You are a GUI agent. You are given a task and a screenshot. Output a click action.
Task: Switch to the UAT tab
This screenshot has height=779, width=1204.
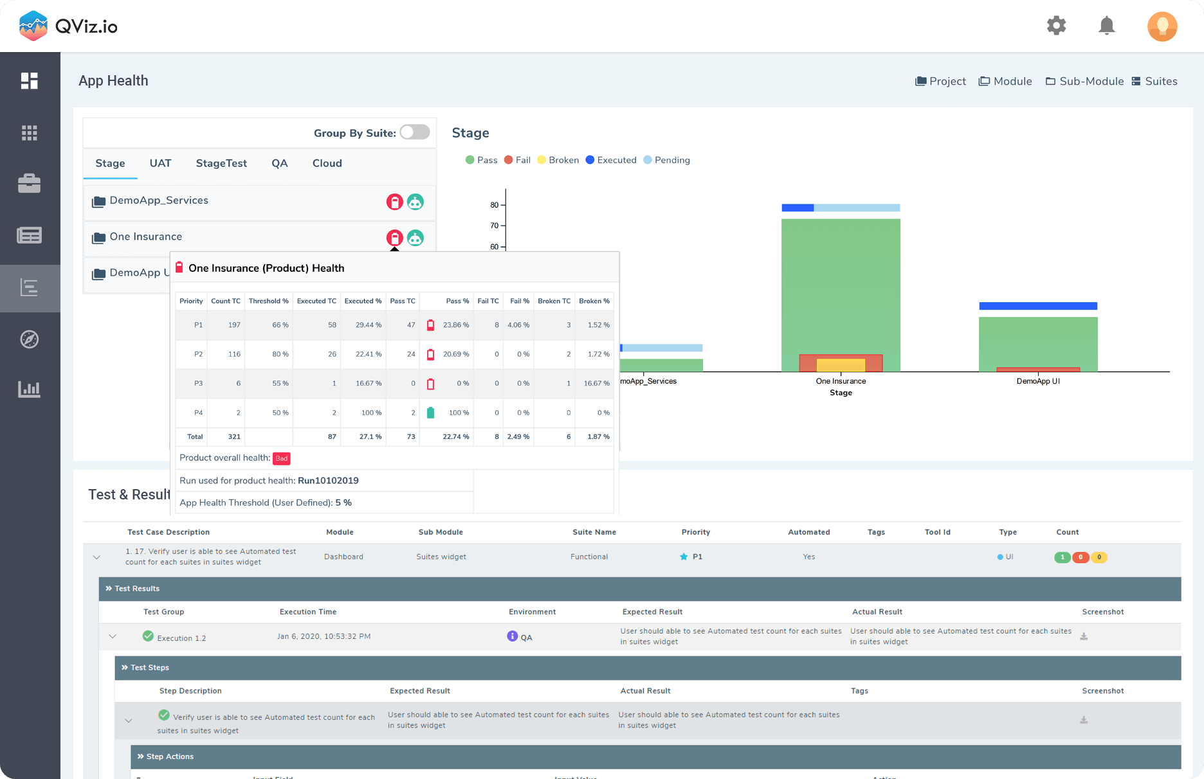pos(160,163)
